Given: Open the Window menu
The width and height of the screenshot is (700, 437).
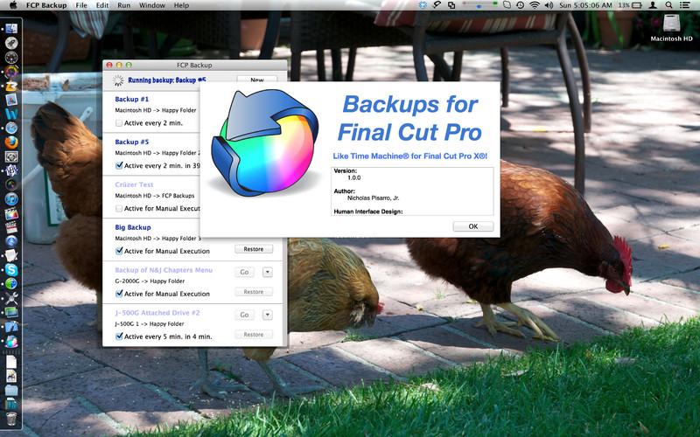Looking at the screenshot, I should coord(152,5).
